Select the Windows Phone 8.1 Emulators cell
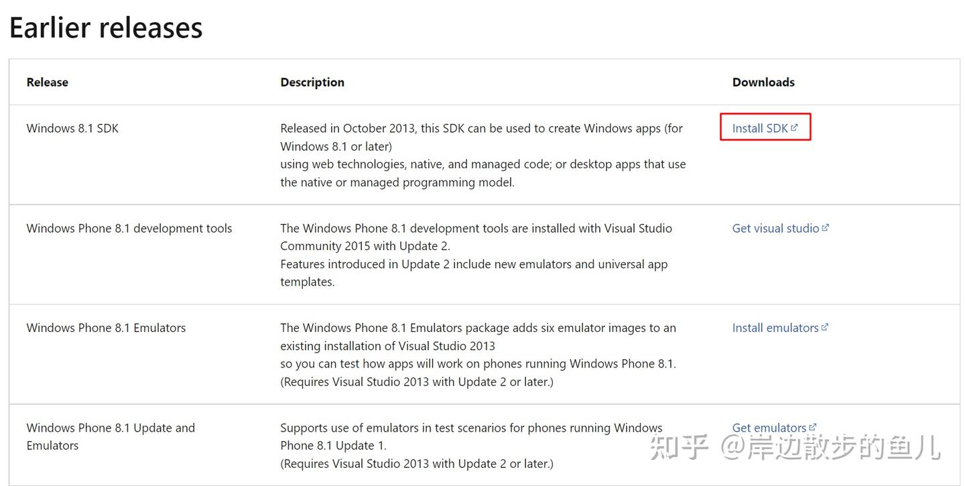 [106, 328]
